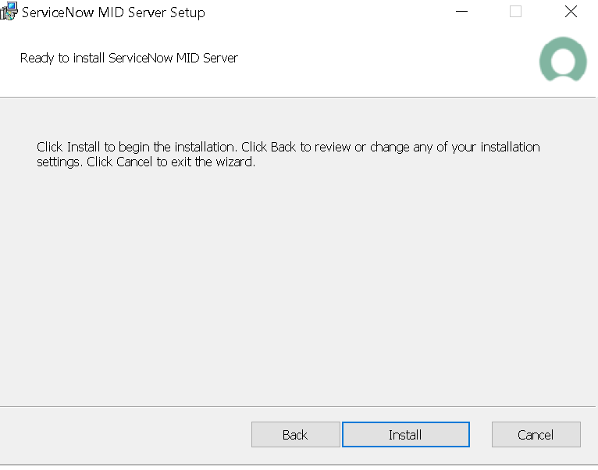This screenshot has width=598, height=470.
Task: Click the word "Back" in the instruction text
Action: click(x=283, y=147)
